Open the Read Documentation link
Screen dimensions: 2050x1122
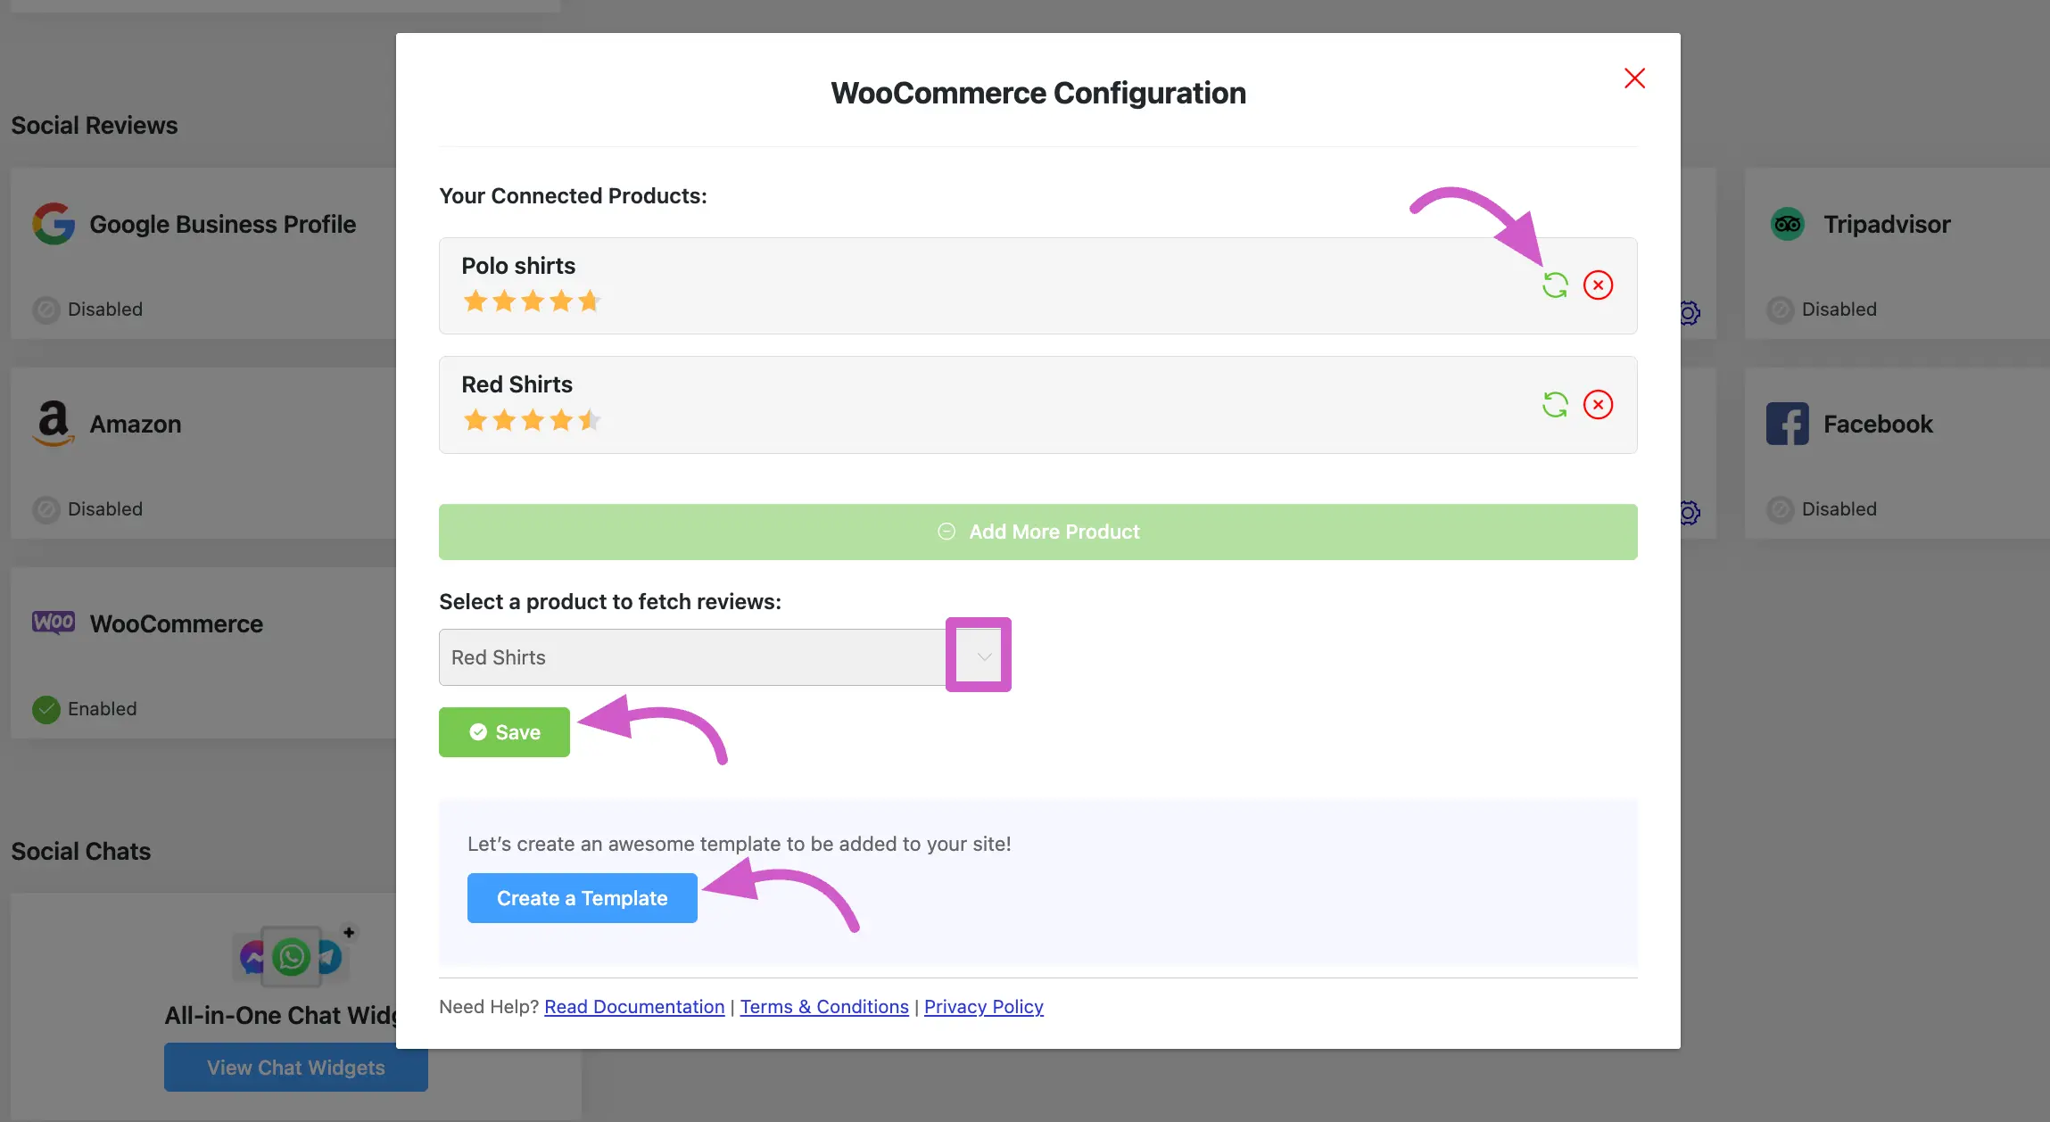634,1007
